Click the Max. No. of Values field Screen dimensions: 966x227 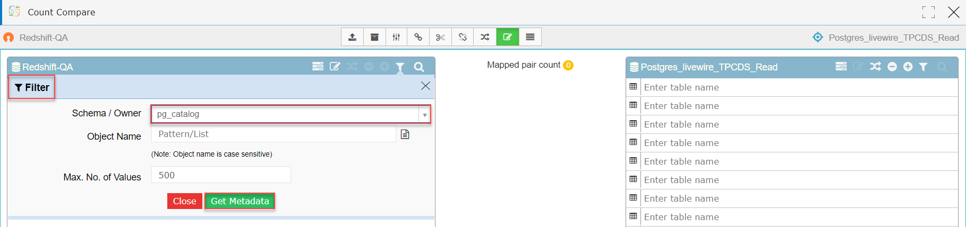pos(221,175)
